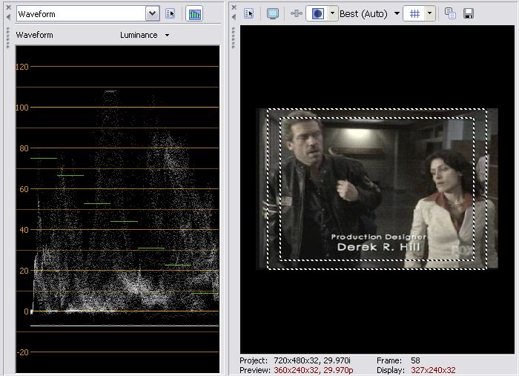Click the preview size 360x240x32, 29.970p text

coord(314,370)
